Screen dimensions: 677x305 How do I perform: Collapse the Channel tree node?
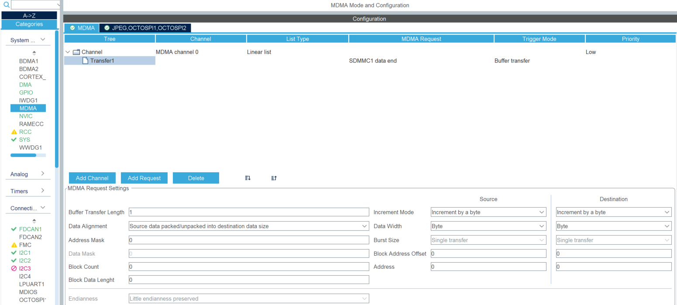tap(68, 51)
